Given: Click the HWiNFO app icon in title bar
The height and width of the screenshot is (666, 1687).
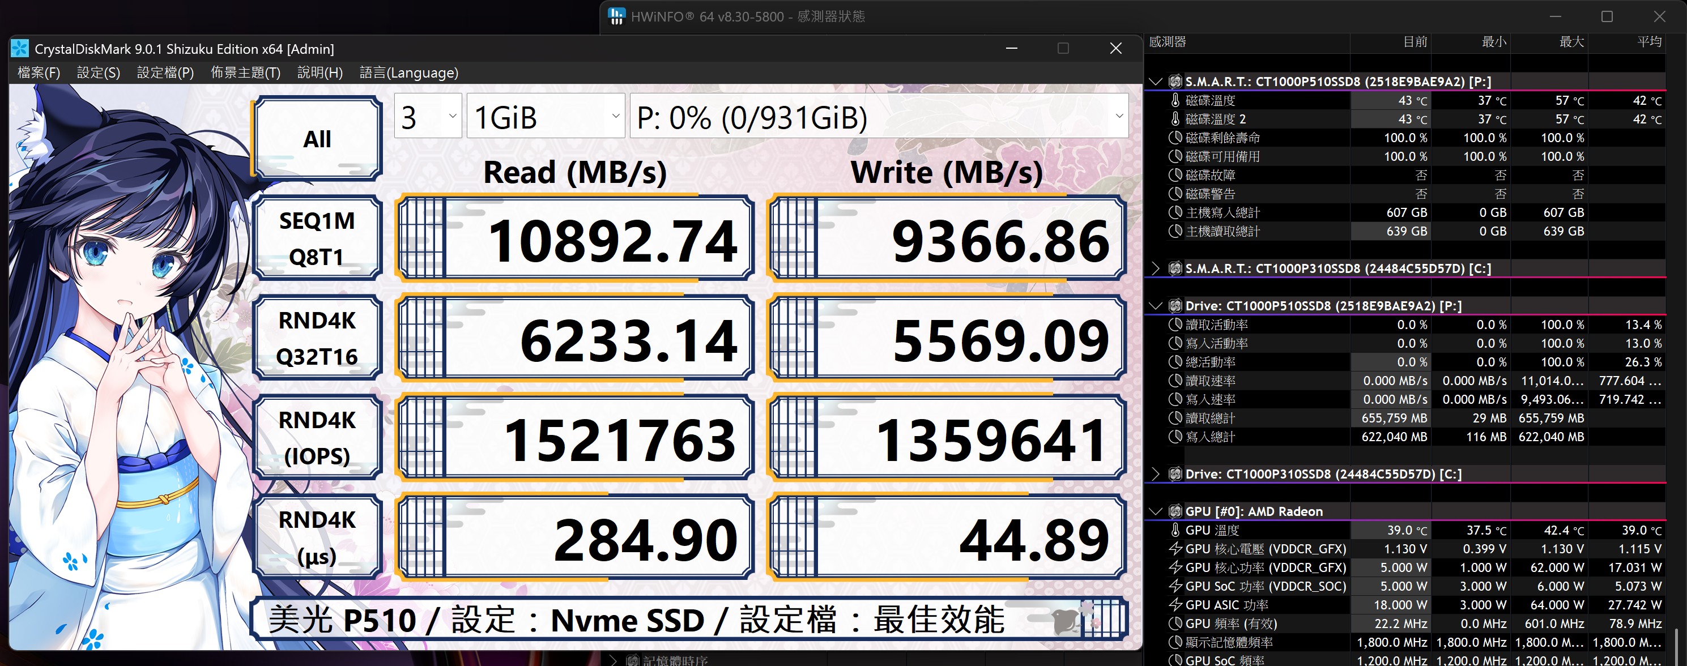Looking at the screenshot, I should tap(616, 16).
